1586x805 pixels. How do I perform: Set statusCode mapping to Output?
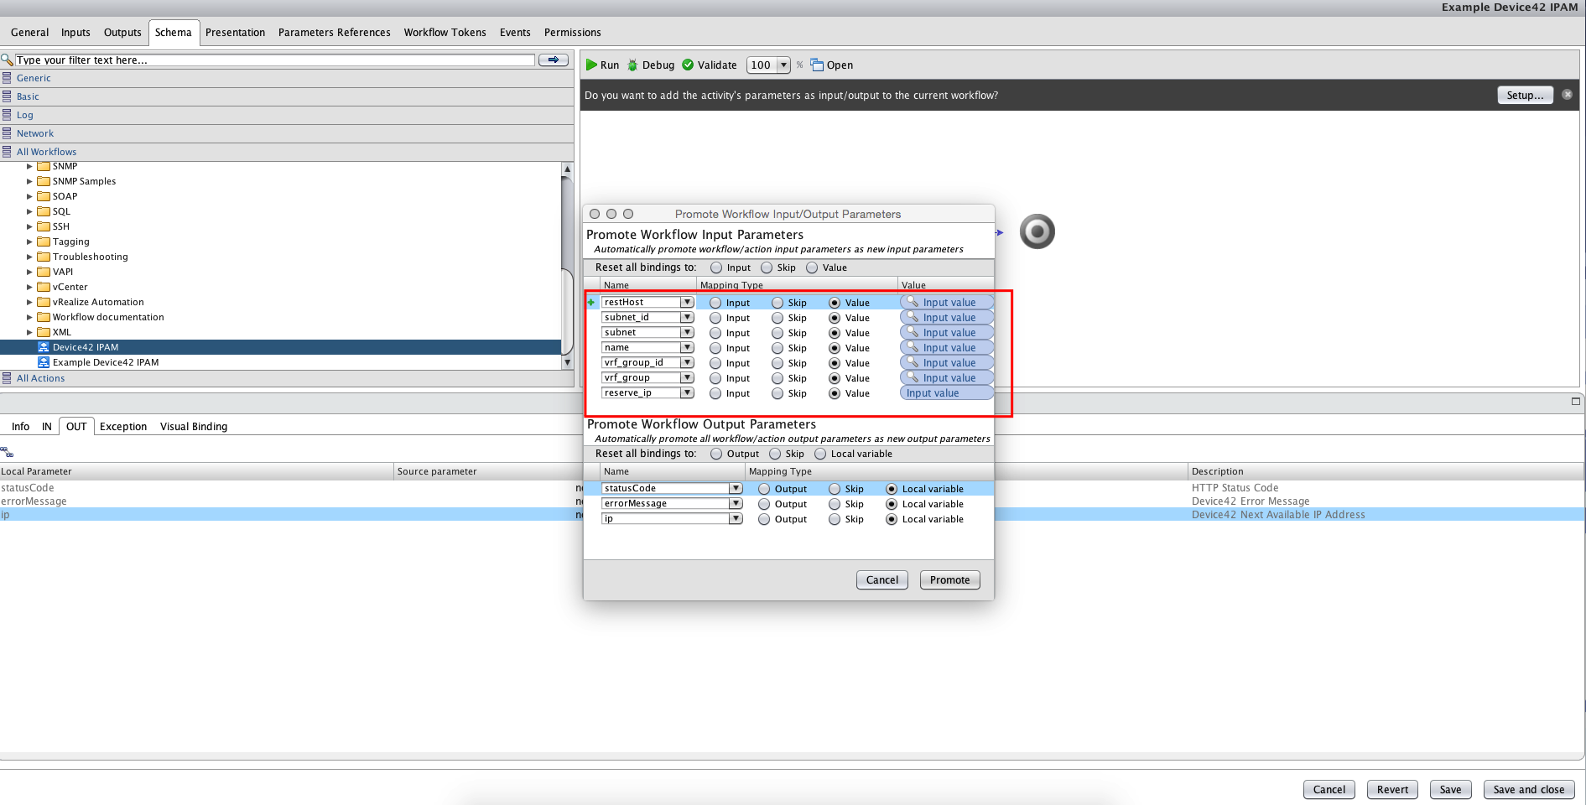coord(764,489)
